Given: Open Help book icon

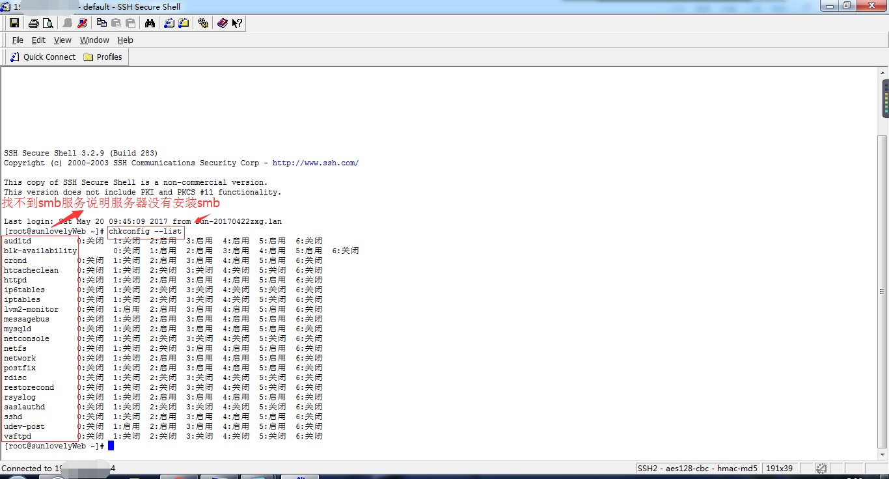Looking at the screenshot, I should pos(223,23).
